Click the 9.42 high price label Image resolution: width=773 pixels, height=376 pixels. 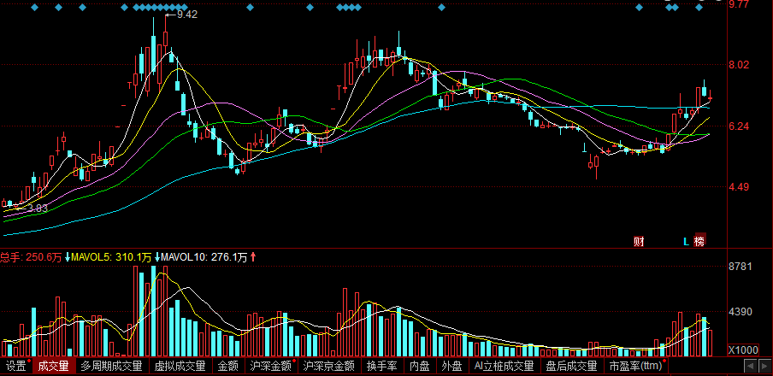point(187,15)
